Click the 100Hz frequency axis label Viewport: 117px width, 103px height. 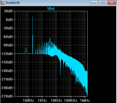[x=28, y=100]
